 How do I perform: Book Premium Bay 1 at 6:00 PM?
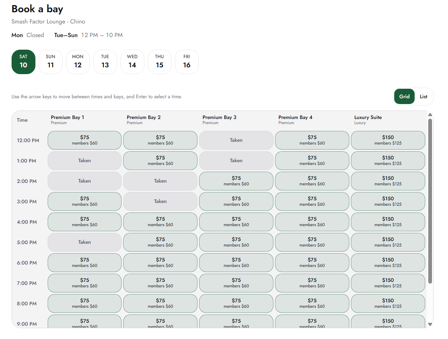(x=84, y=262)
